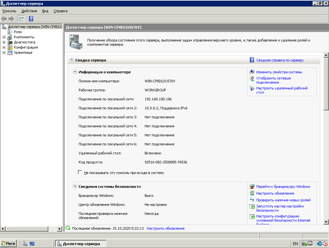Click the IP address 192.168.100.186 value
This screenshot has width=329, height=248.
[x=158, y=99]
